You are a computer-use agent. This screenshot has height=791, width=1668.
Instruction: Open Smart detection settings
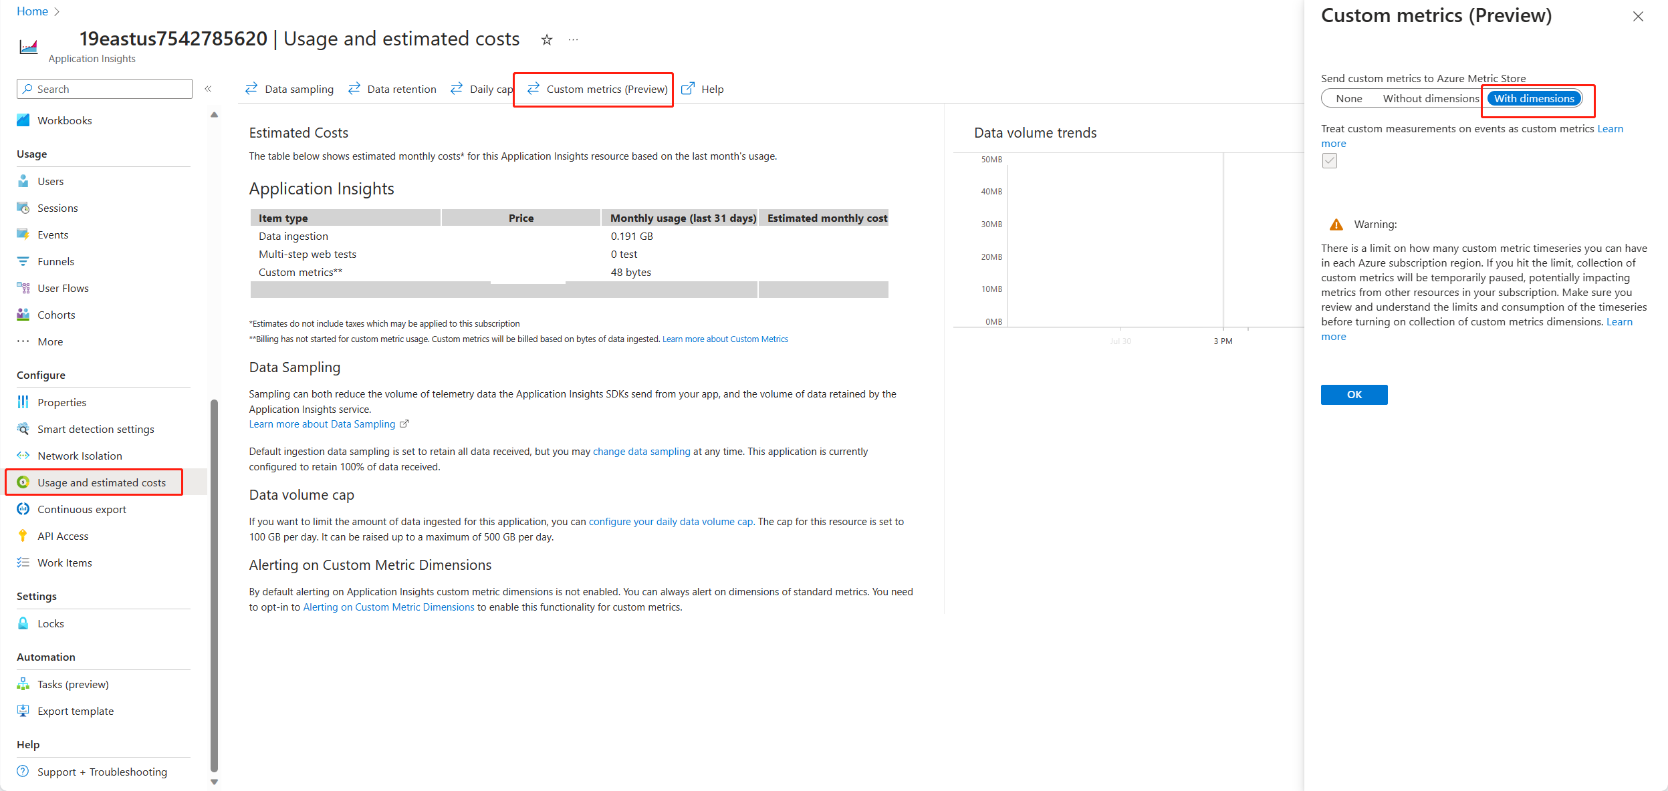96,429
